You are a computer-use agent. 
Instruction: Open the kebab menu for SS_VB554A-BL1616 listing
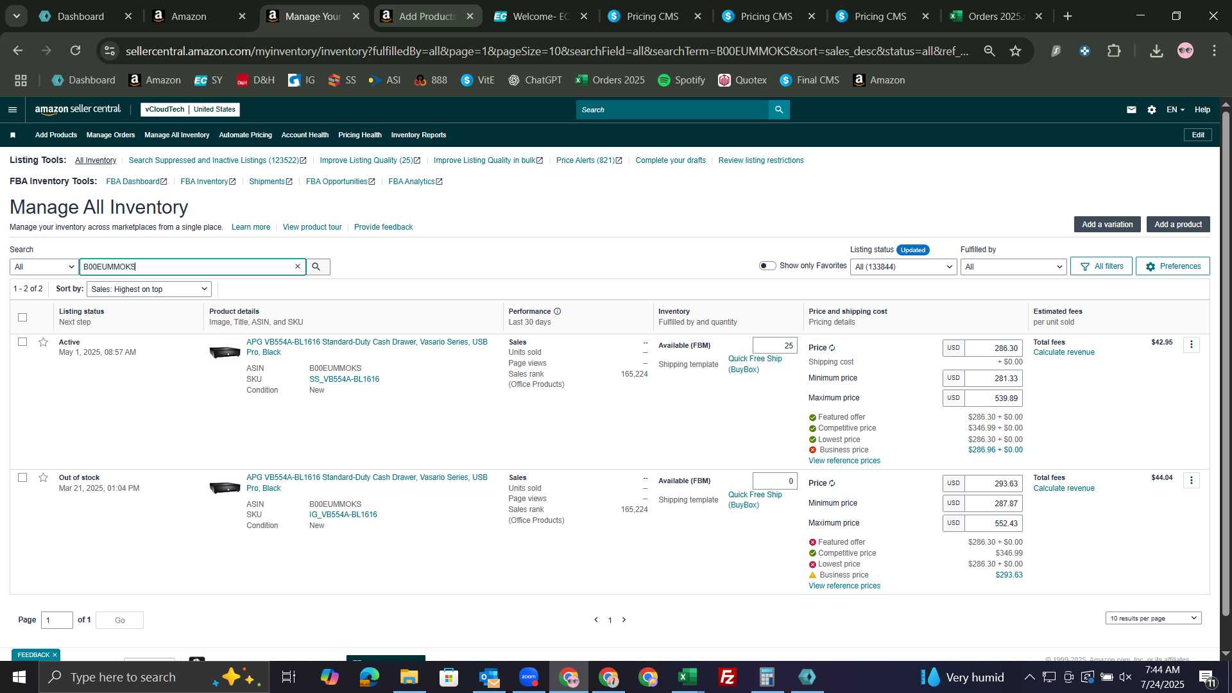(1192, 345)
